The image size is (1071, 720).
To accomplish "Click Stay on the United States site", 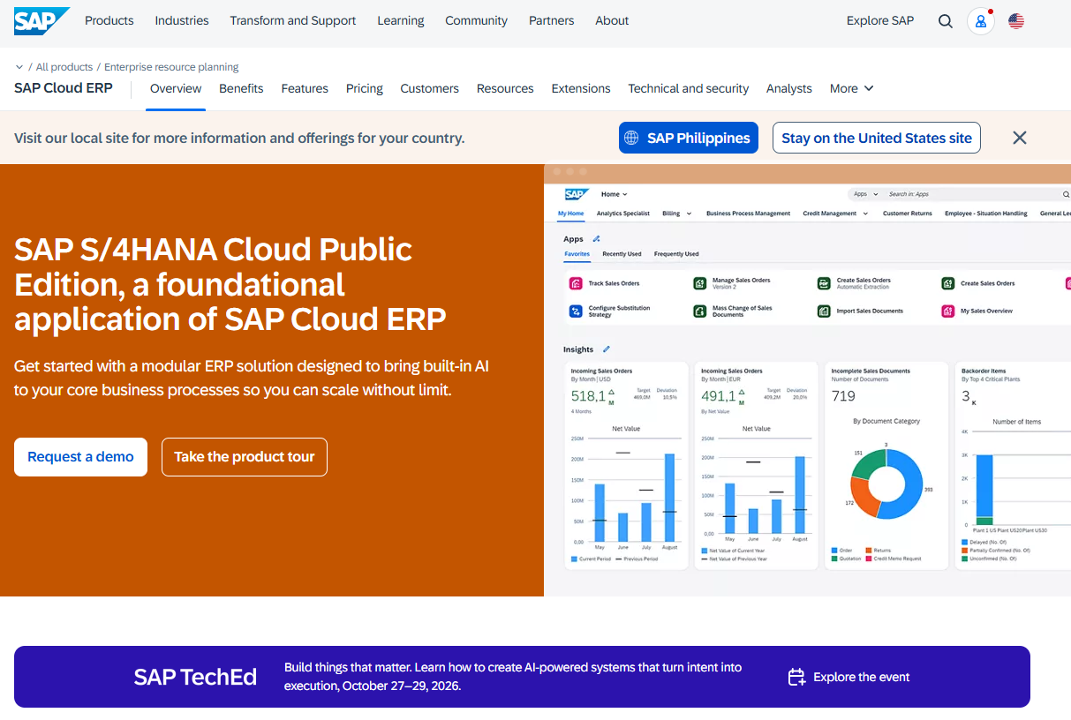I will pos(877,138).
